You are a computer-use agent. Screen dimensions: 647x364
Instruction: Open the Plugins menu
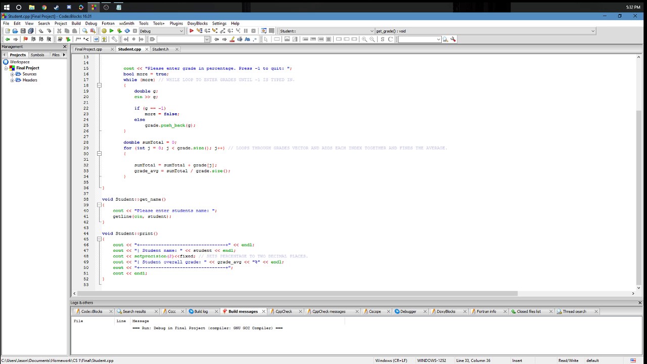pos(176,23)
